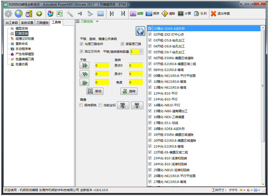
Task: Toggle 独立文件夹 checkbox
Action: [81, 51]
